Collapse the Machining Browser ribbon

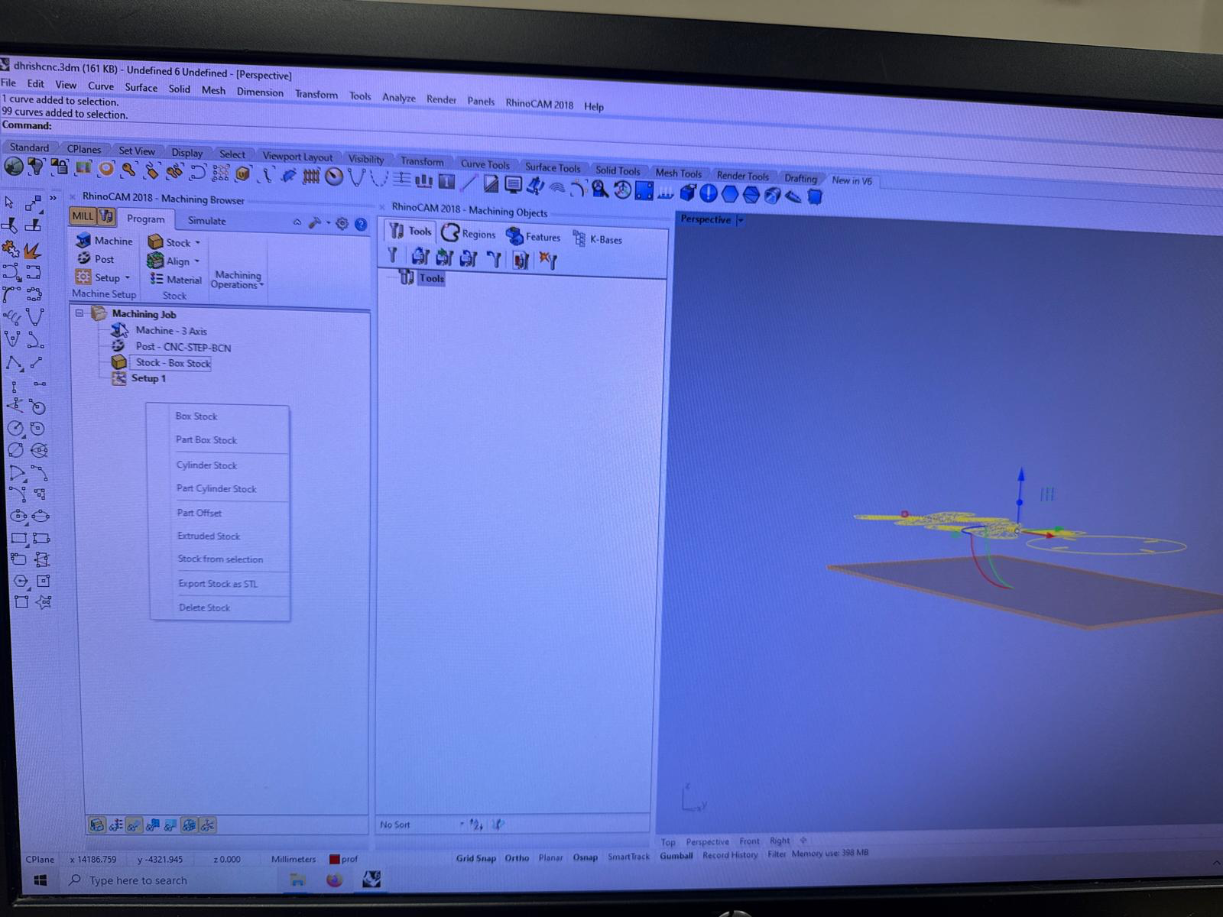[x=297, y=222]
